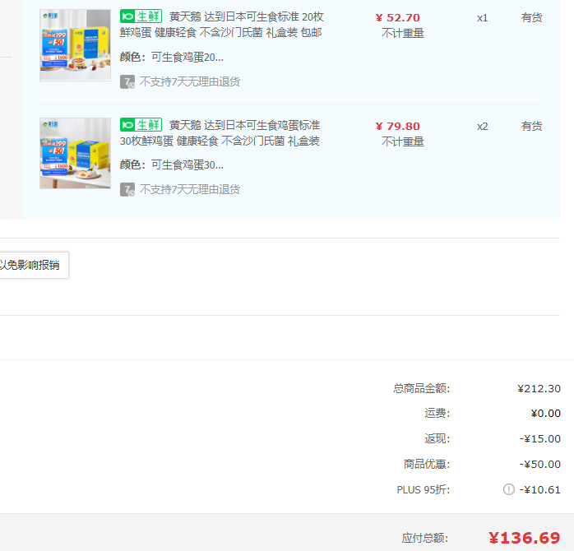Click the 7-day no-return icon on the 30枚 item
The image size is (574, 551).
tap(127, 190)
